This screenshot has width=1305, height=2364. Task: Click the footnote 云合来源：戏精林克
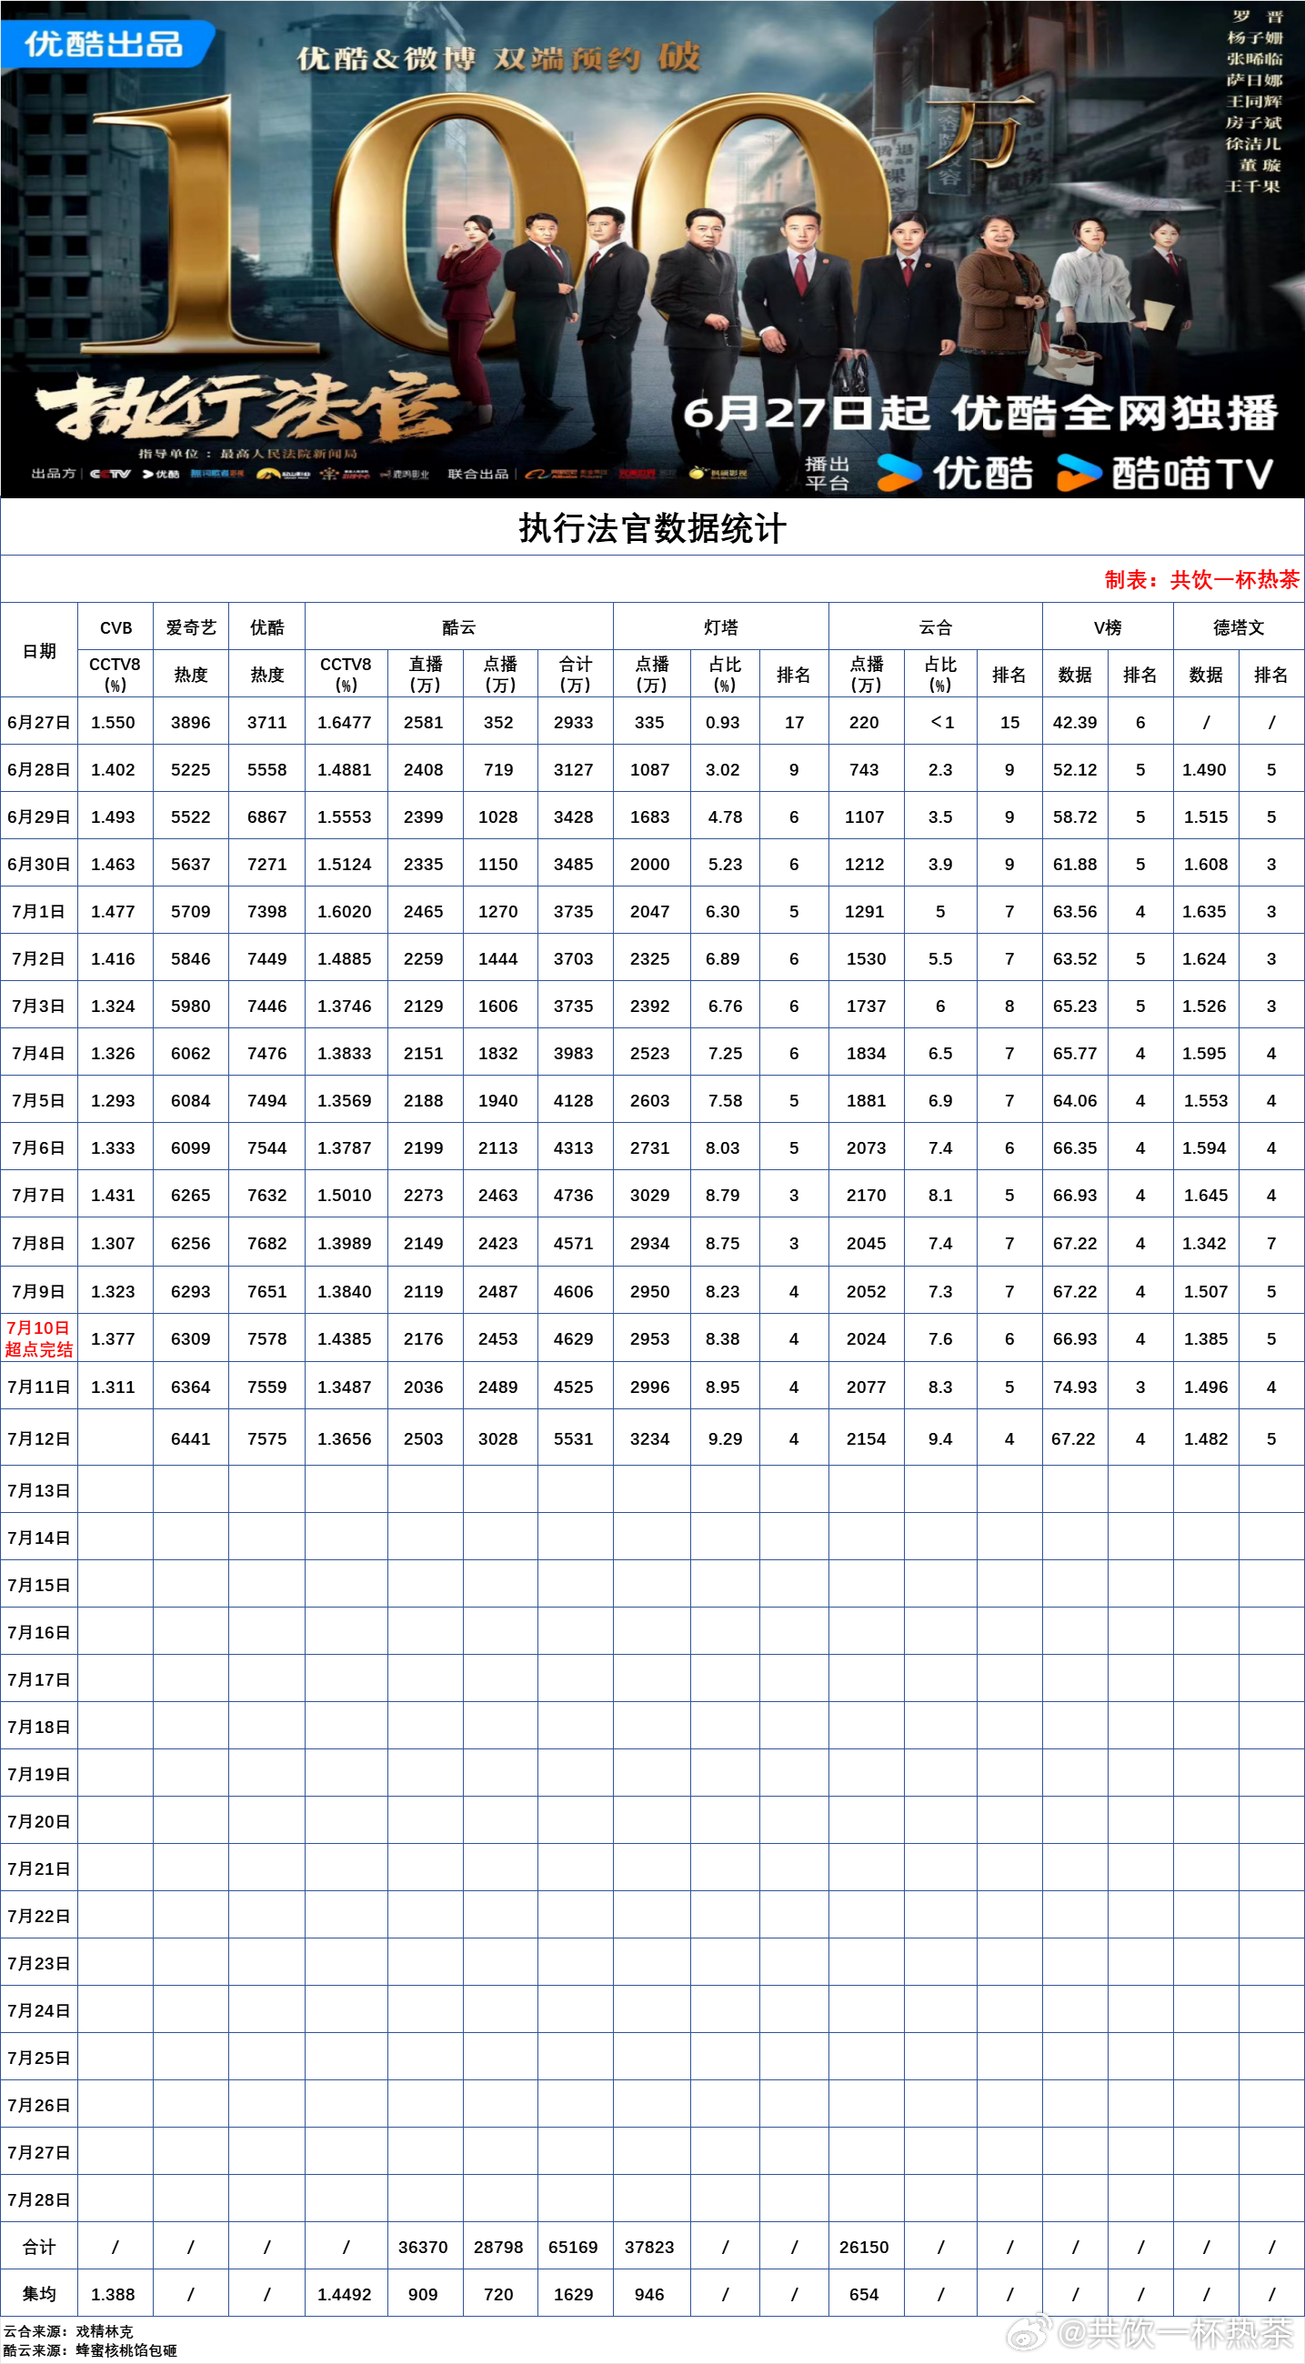(68, 2331)
